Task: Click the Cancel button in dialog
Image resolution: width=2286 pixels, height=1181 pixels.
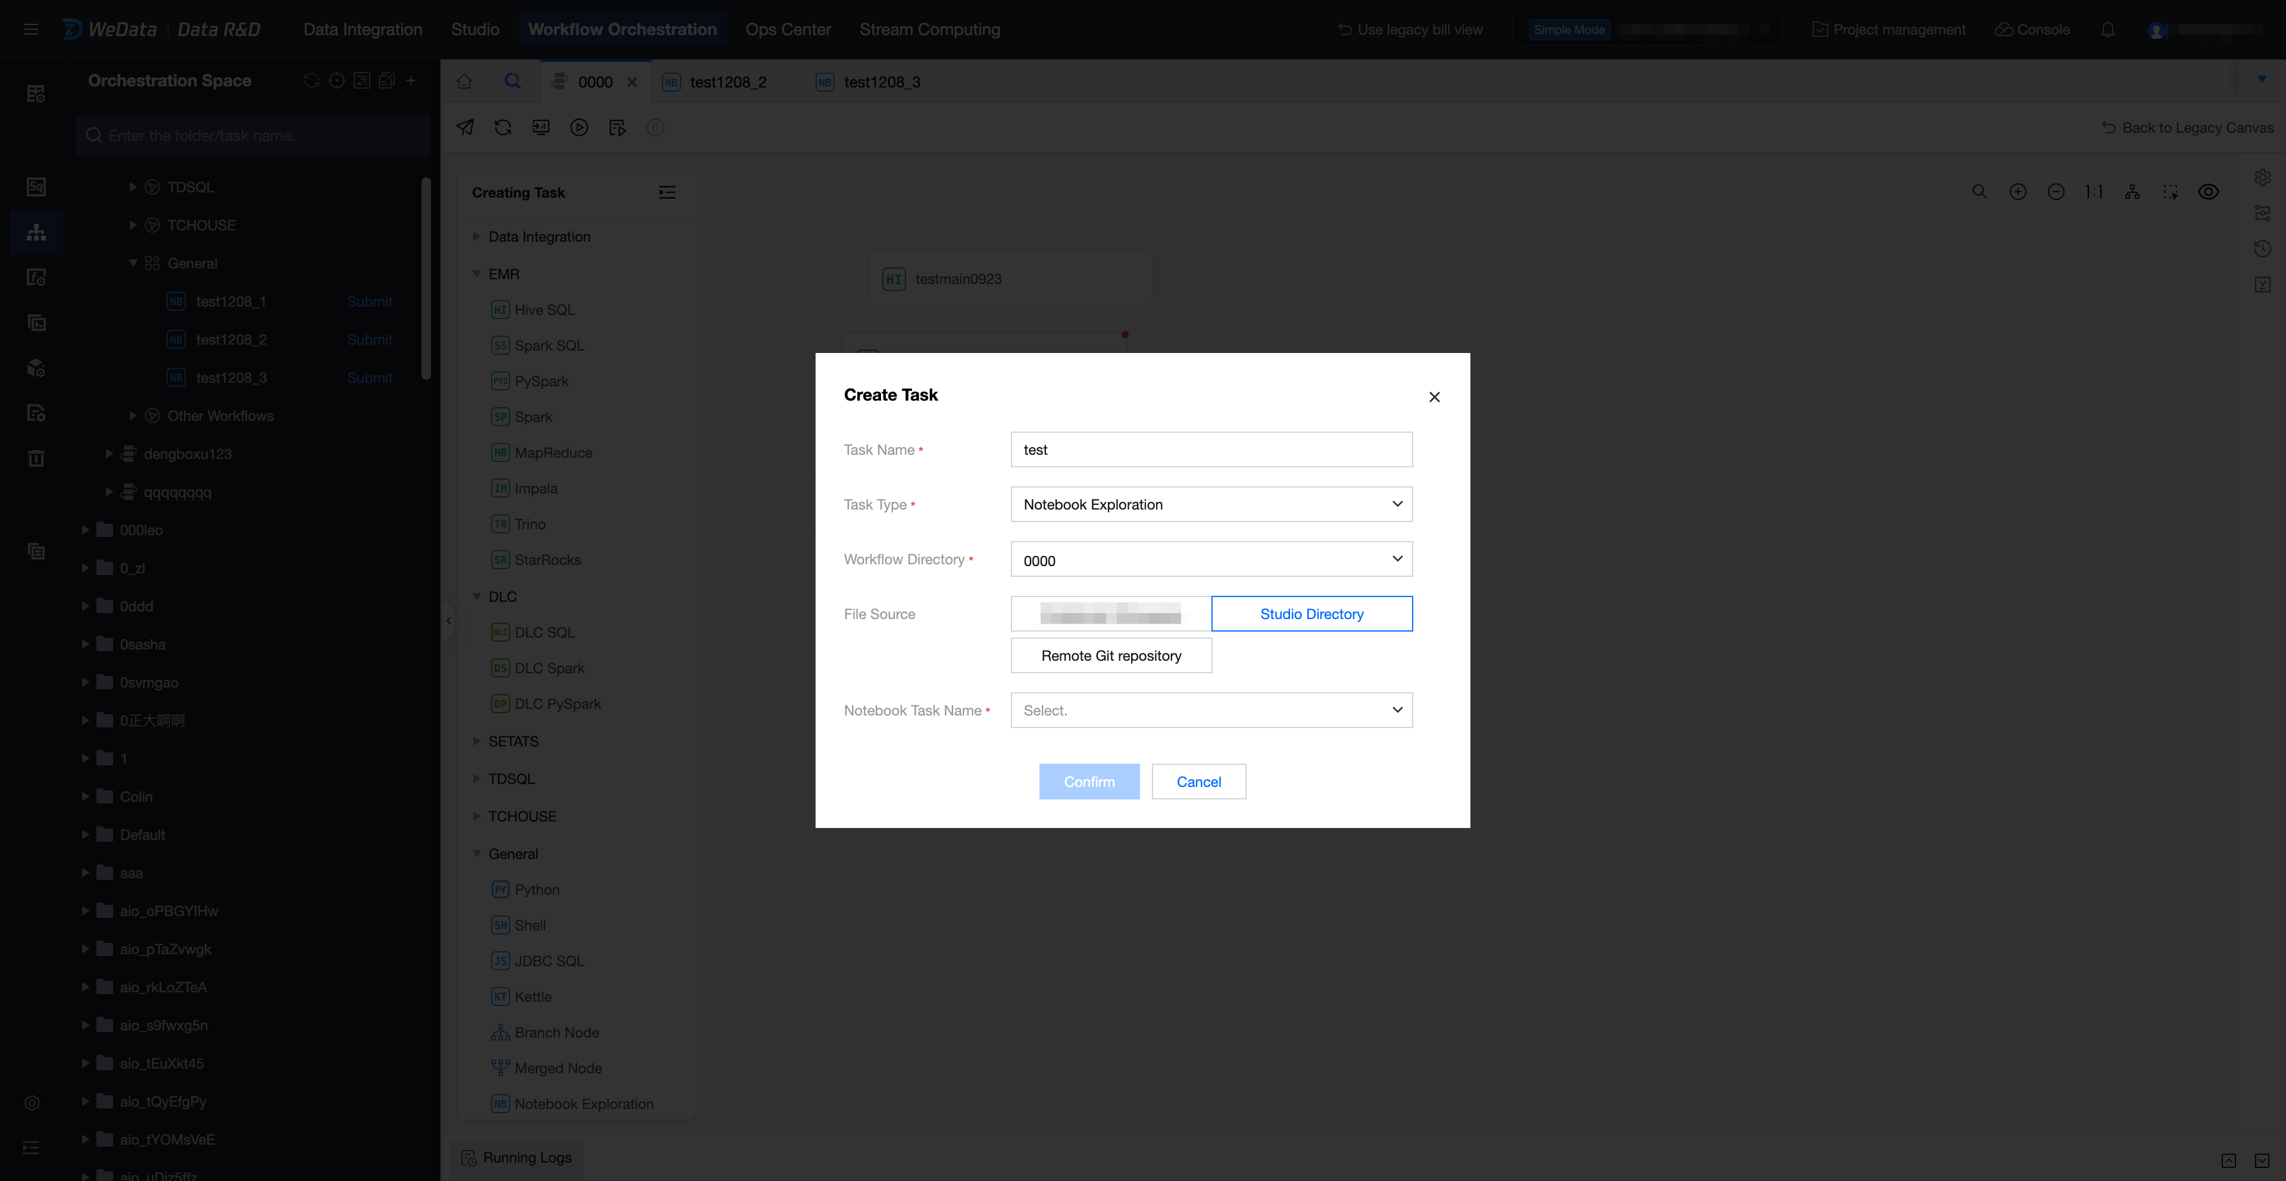Action: point(1198,782)
